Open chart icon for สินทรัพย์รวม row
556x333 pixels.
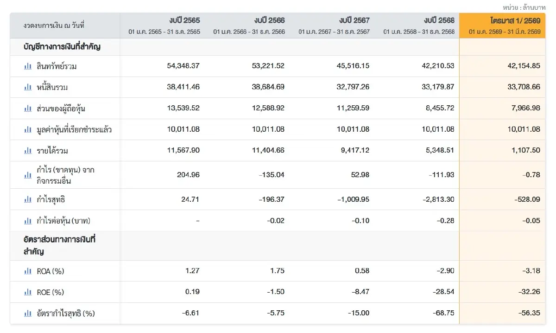[x=28, y=66]
